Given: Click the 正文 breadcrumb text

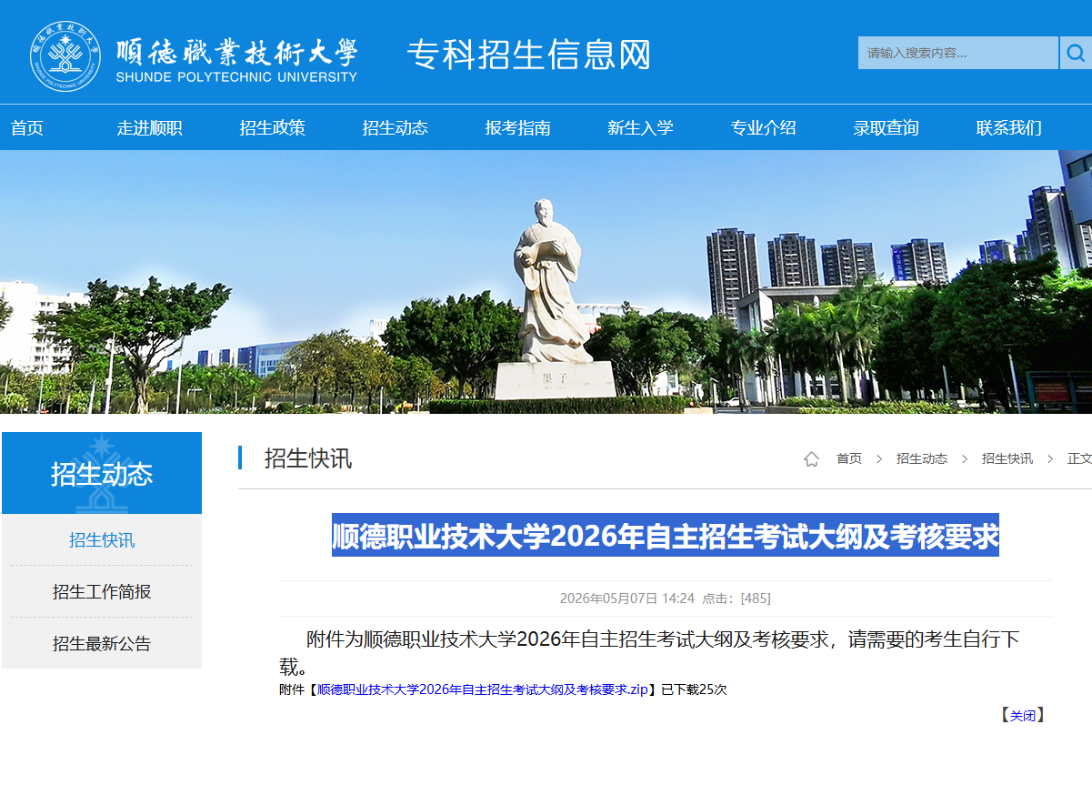Looking at the screenshot, I should coord(1079,458).
